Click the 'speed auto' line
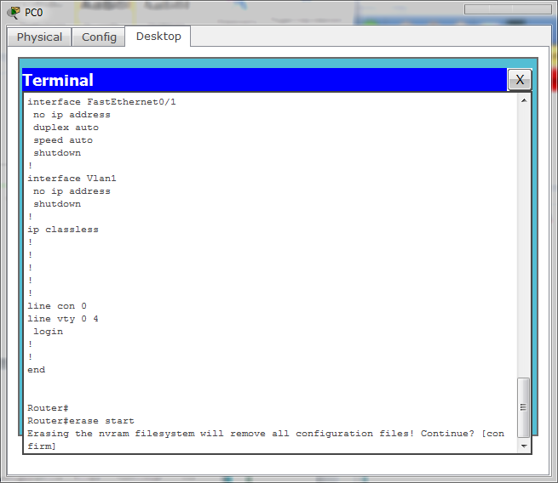The image size is (558, 483). click(63, 140)
